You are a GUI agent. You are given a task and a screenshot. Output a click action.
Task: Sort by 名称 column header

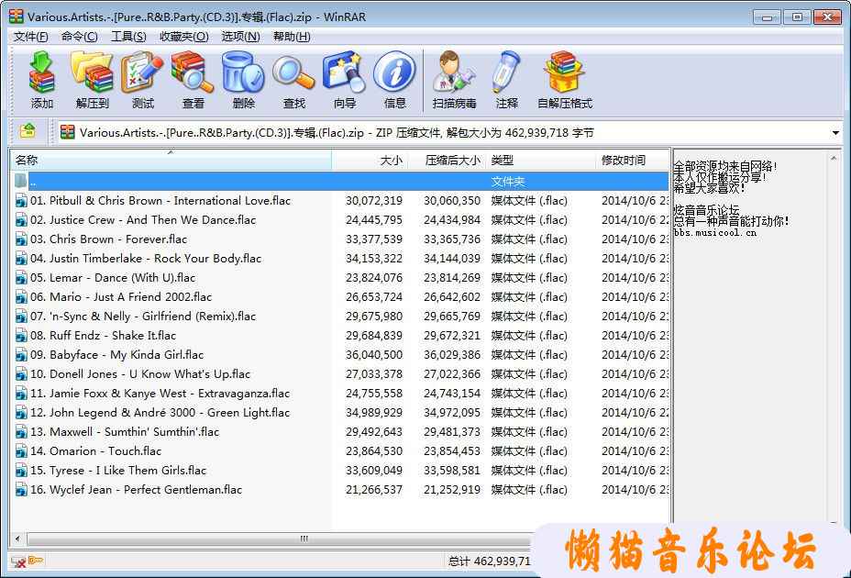click(171, 160)
